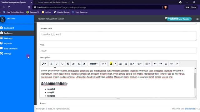Screen dimensions: 200x112
Task: Open the magic style dropdown in editor
Action: tap(44, 64)
